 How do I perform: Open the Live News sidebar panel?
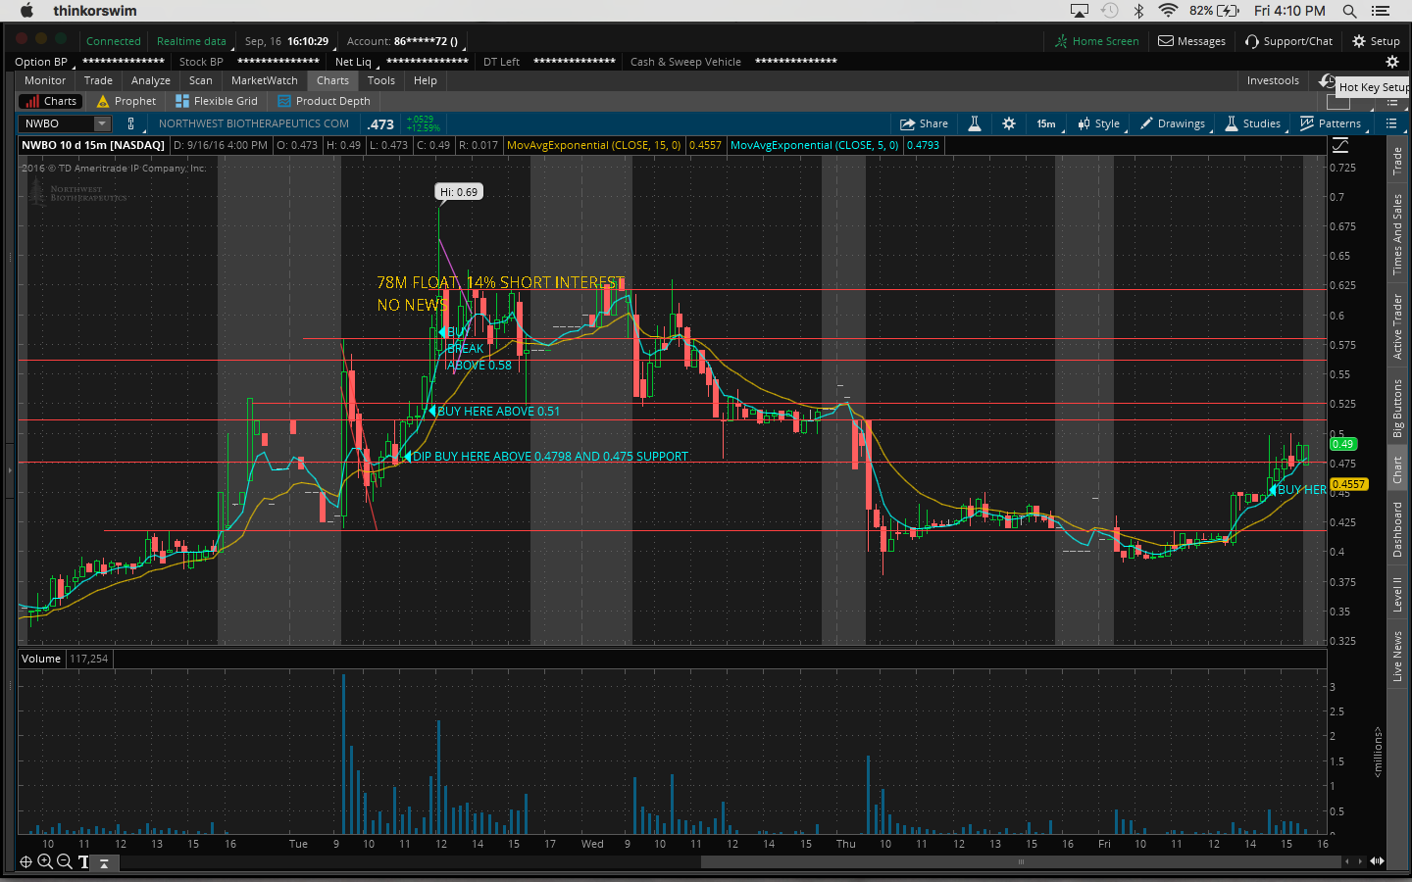[x=1397, y=657]
